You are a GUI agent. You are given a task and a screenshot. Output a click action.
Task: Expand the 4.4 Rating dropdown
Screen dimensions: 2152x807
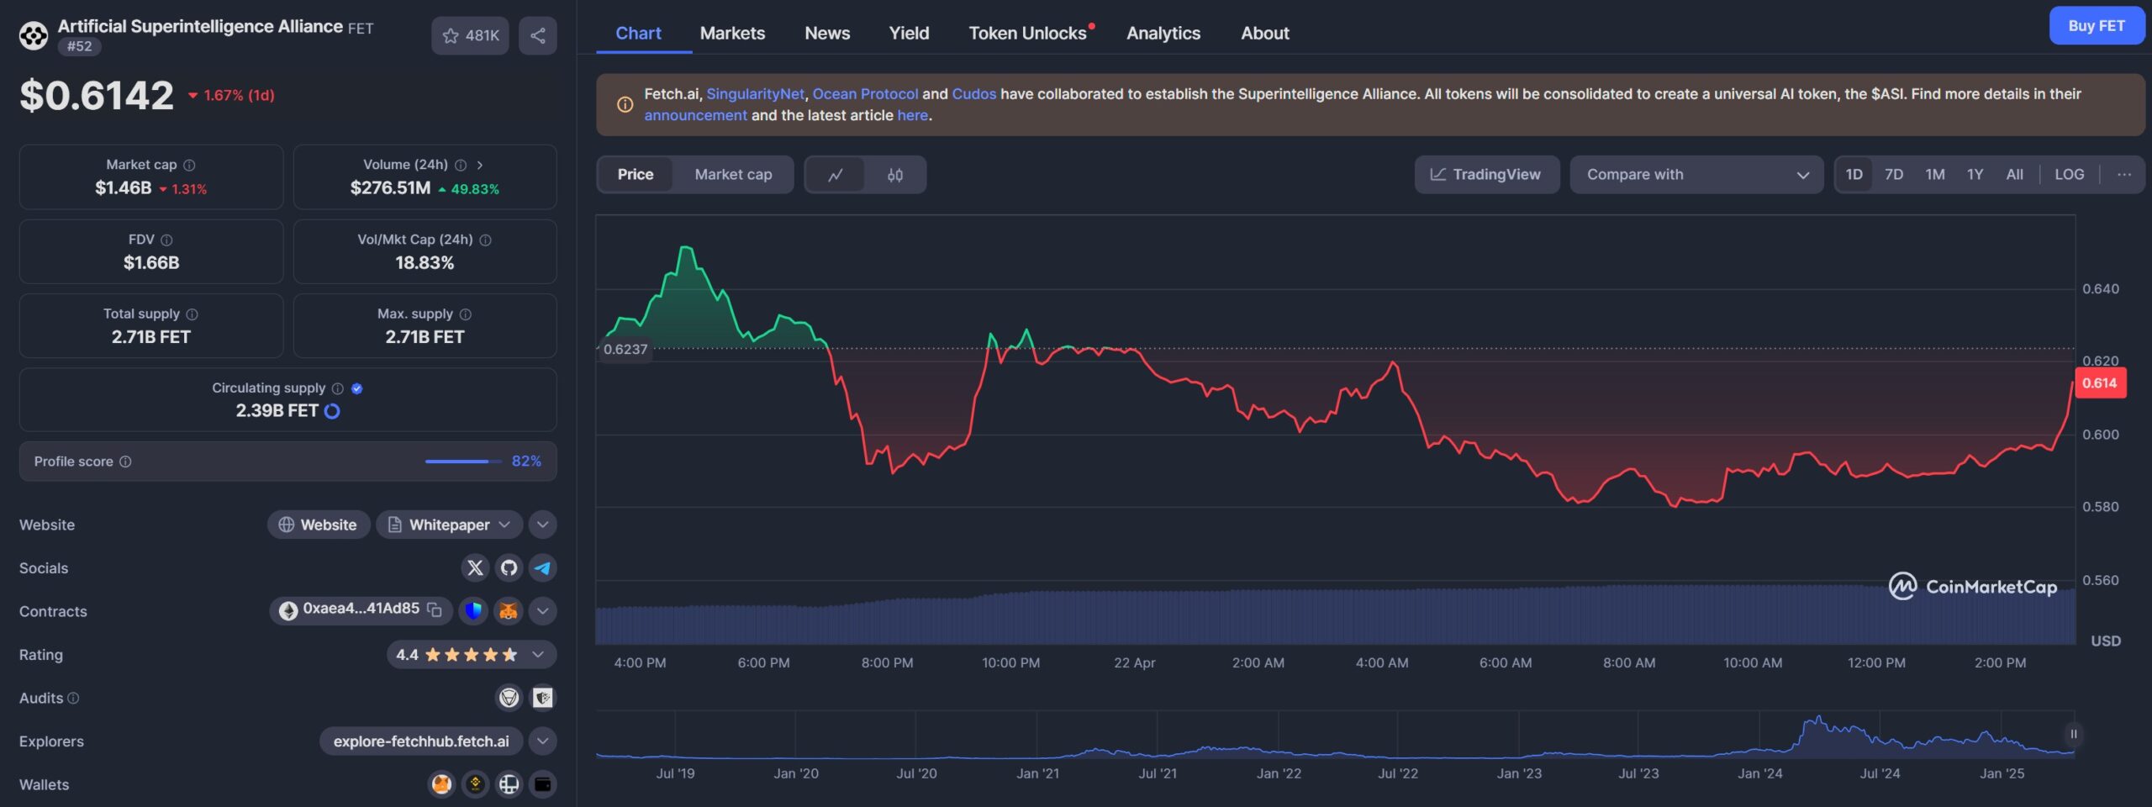tap(471, 655)
